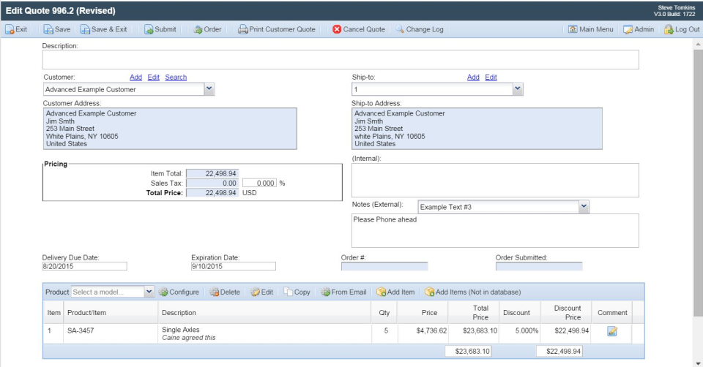The image size is (703, 367).
Task: Click the Ship-to Add link
Action: [473, 77]
